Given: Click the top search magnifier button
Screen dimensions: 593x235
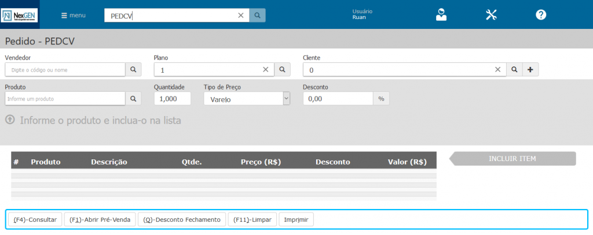Looking at the screenshot, I should pyautogui.click(x=258, y=15).
